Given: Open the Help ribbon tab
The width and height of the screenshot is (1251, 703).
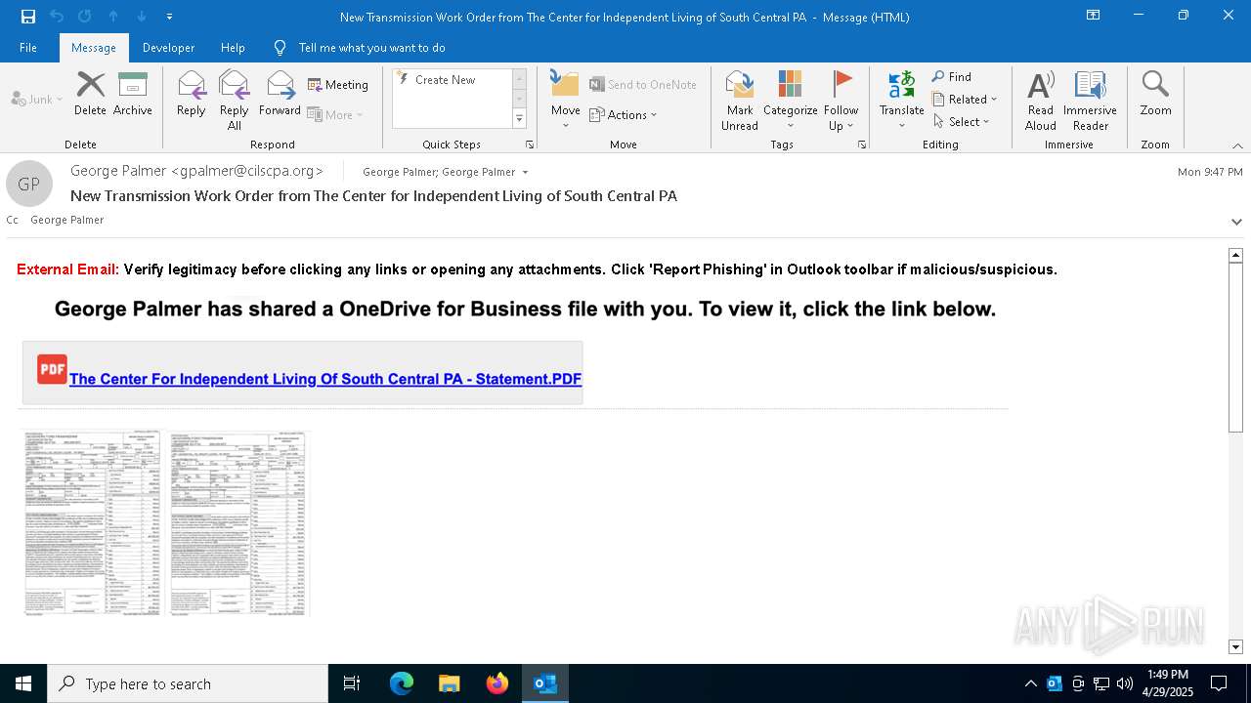Looking at the screenshot, I should tap(233, 47).
